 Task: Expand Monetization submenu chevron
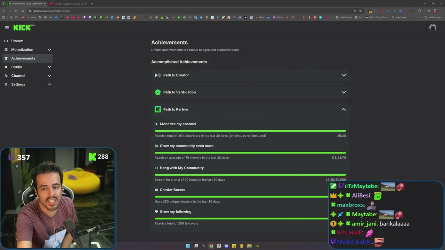tap(49, 50)
